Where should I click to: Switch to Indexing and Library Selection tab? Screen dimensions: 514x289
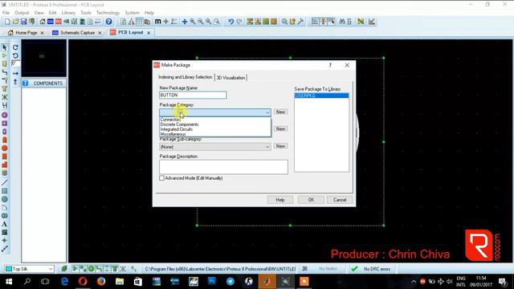(186, 77)
